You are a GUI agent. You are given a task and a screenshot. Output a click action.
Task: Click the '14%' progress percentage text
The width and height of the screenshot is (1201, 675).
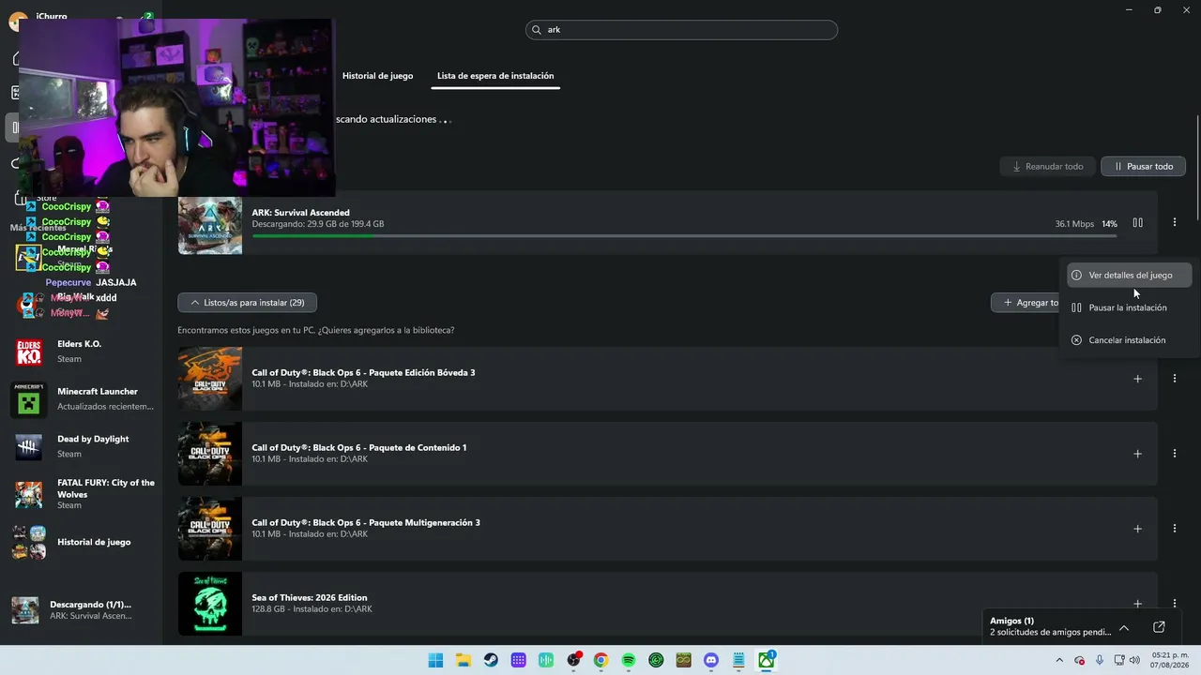[x=1109, y=224]
